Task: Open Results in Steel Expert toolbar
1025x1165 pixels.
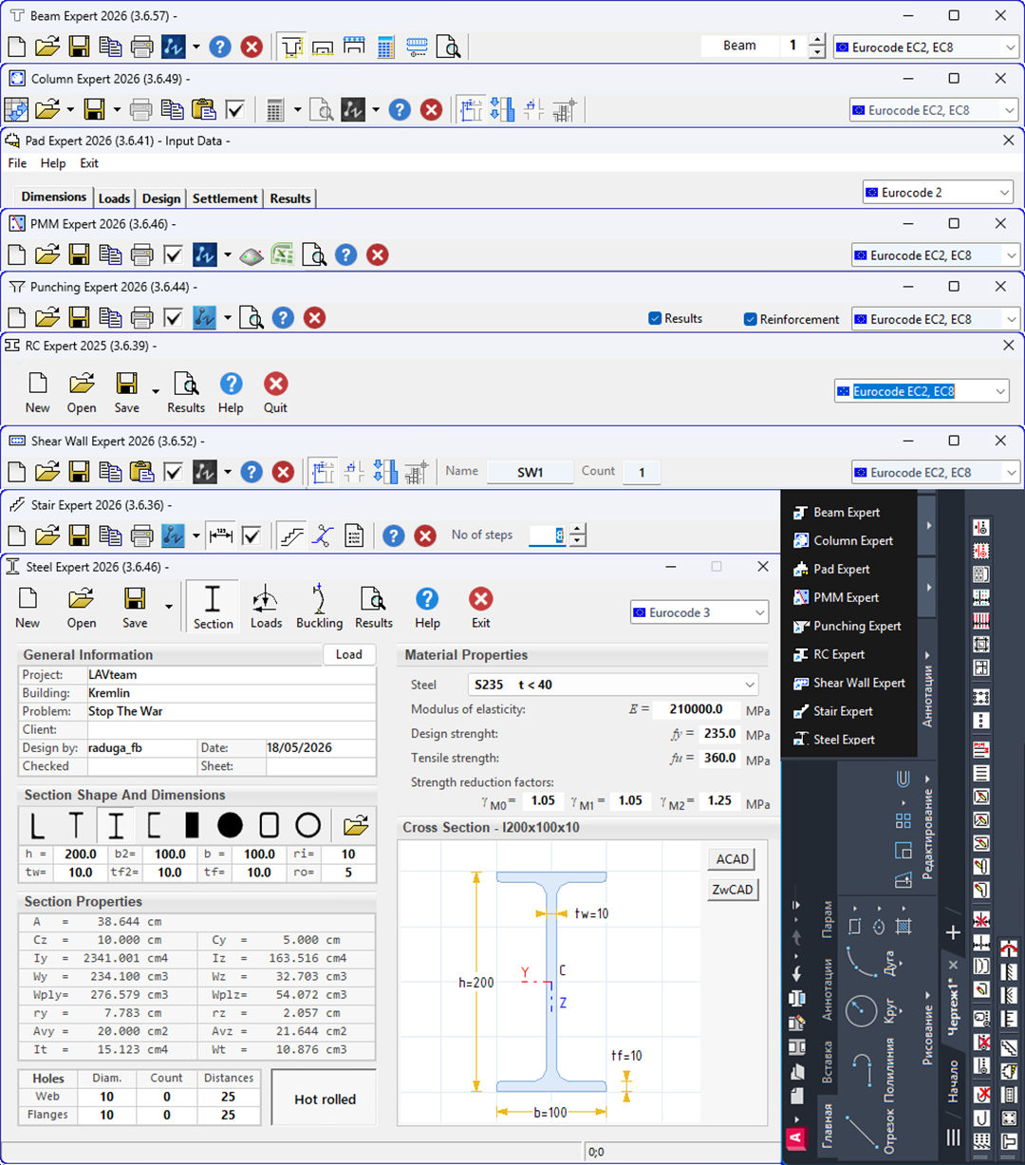Action: 374,607
